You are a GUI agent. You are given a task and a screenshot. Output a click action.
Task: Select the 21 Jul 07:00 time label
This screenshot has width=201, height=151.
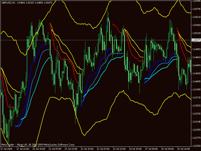click(55, 149)
